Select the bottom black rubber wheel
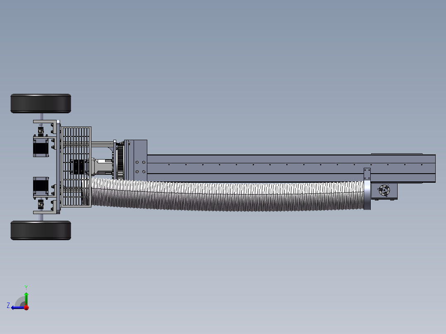 point(41,230)
